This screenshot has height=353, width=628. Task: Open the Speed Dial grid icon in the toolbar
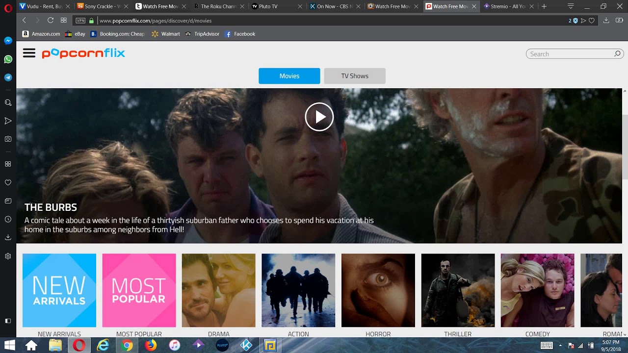click(63, 20)
